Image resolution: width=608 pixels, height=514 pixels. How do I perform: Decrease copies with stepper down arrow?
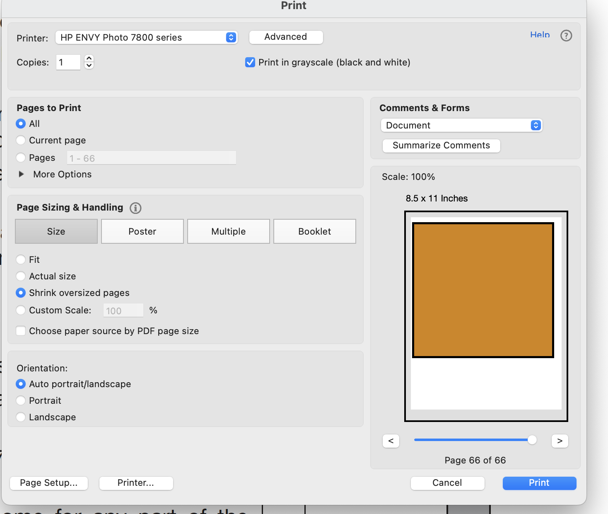tap(89, 65)
